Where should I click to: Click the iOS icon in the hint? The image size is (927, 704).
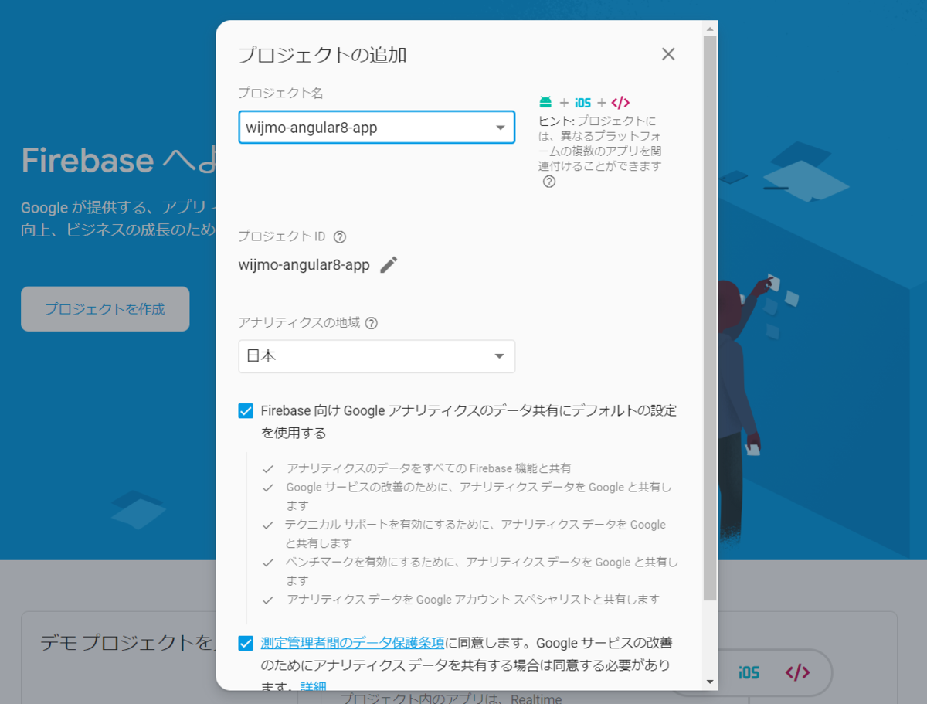click(582, 102)
